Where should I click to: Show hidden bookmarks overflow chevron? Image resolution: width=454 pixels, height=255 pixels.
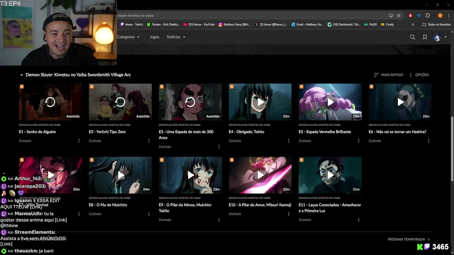(x=413, y=24)
